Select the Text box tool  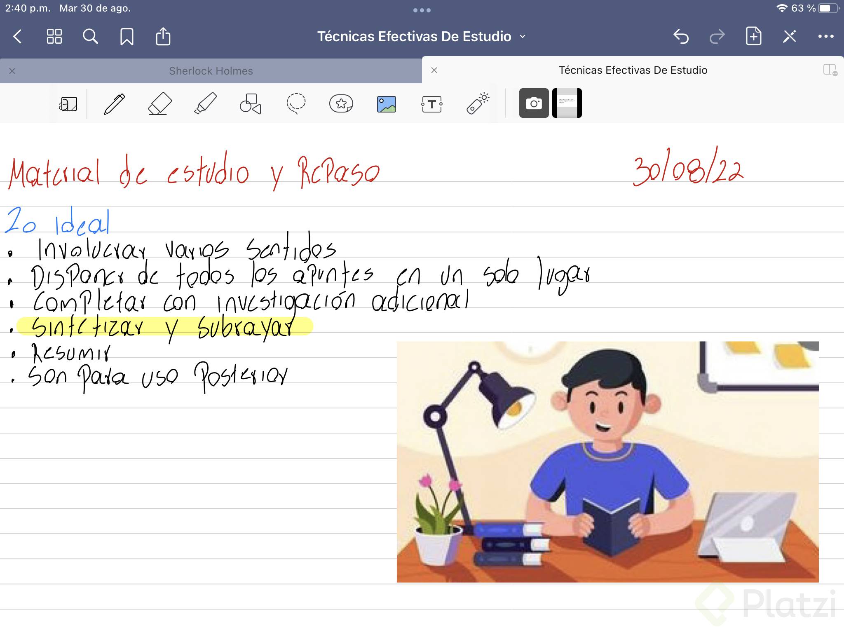click(431, 104)
